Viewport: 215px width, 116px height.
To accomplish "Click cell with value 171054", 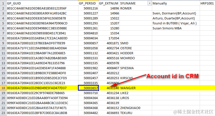I will click(109, 38).
